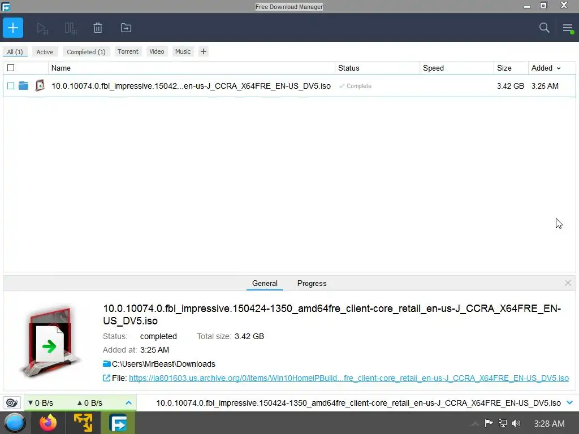Screen dimensions: 579x434
Task: Click folder icon next to Downloads path
Action: [107, 364]
